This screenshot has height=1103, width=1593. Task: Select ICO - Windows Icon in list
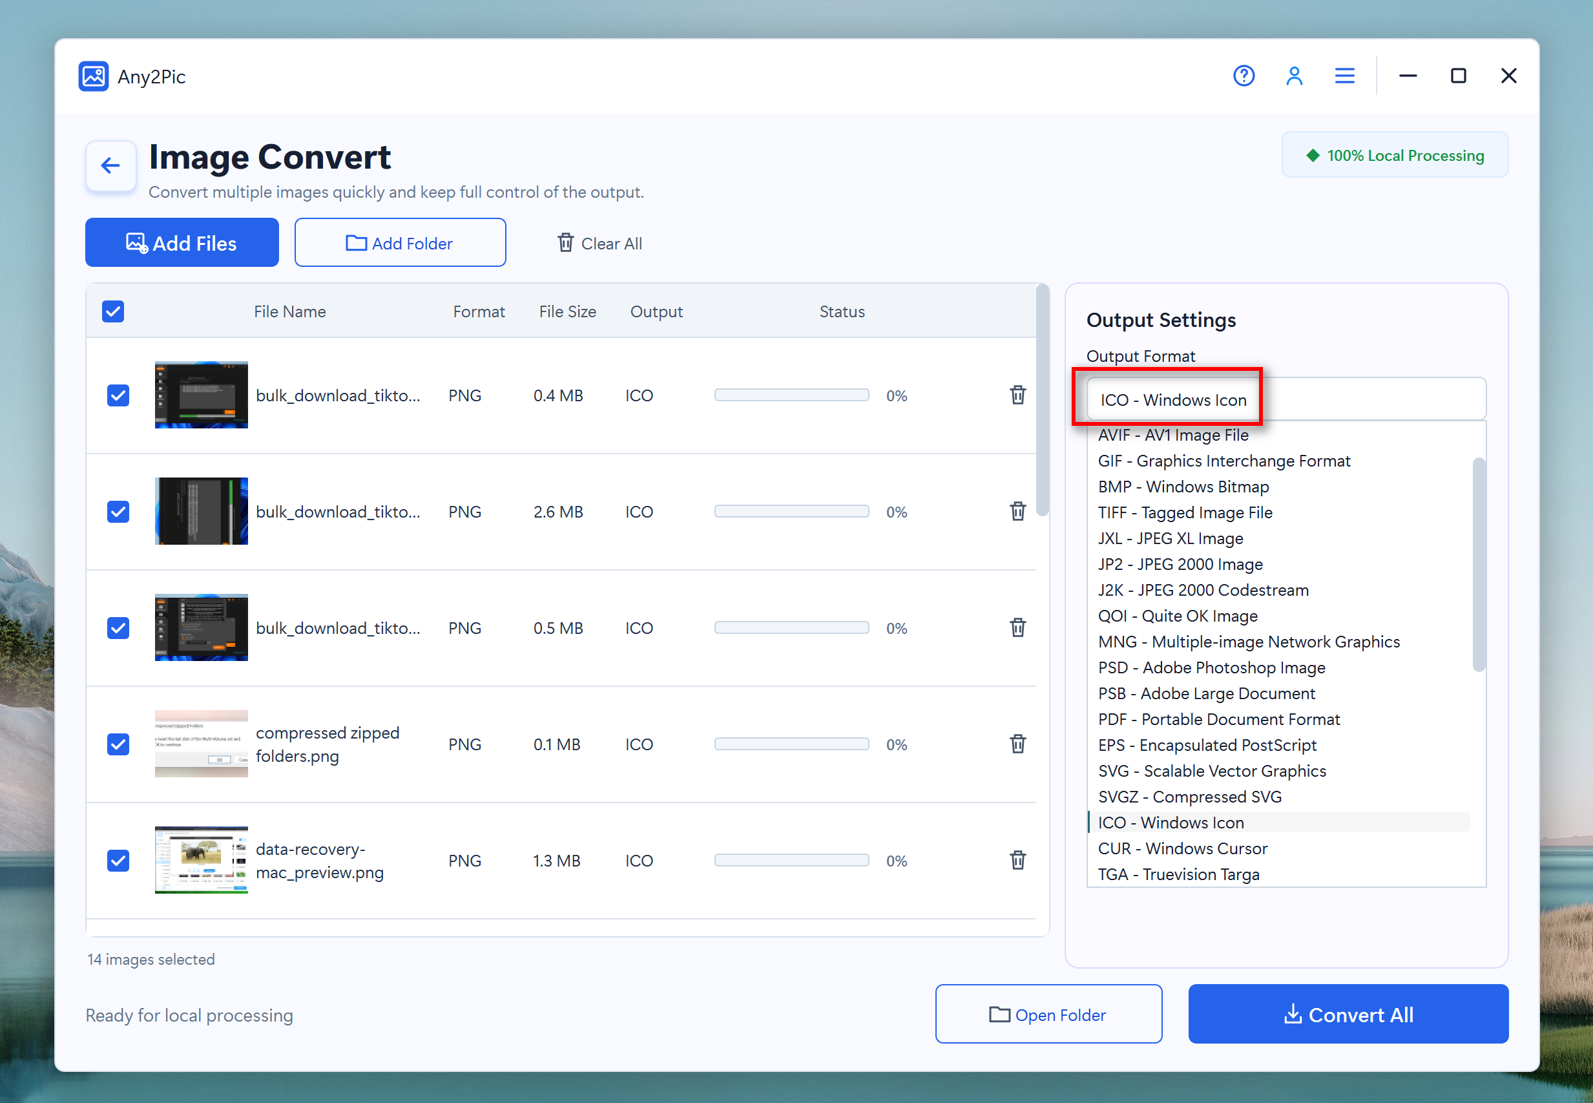coord(1278,823)
